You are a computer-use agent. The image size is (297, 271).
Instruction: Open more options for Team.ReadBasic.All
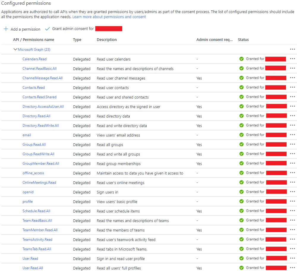(x=292, y=220)
